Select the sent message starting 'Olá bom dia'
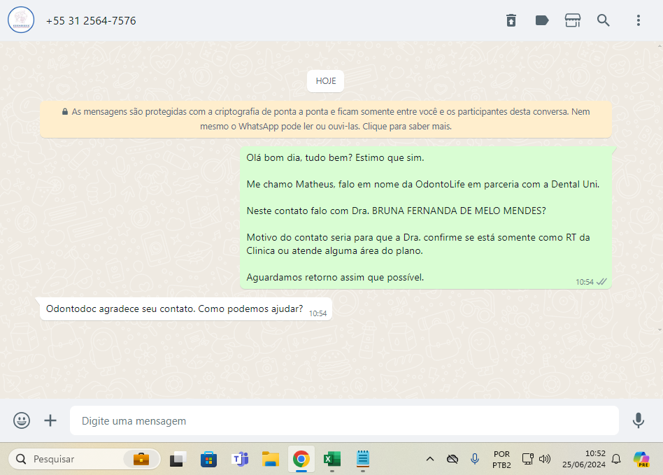This screenshot has height=475, width=663. [x=426, y=218]
